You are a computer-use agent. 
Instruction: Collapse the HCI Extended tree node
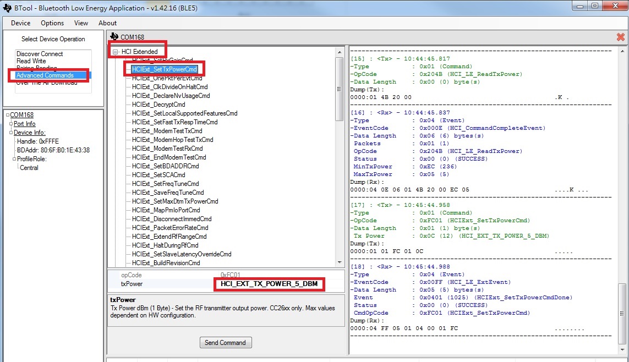(116, 52)
